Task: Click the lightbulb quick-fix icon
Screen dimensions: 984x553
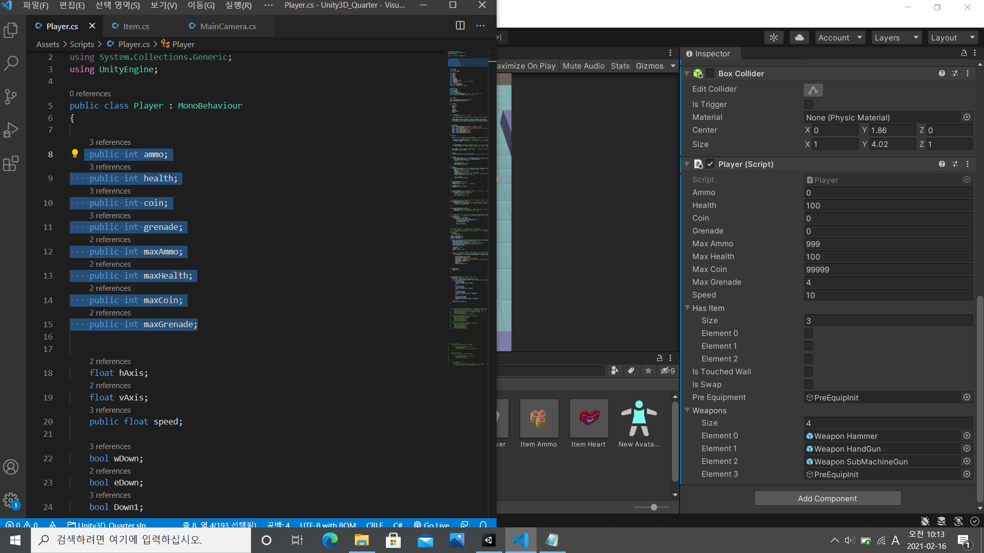Action: point(75,154)
